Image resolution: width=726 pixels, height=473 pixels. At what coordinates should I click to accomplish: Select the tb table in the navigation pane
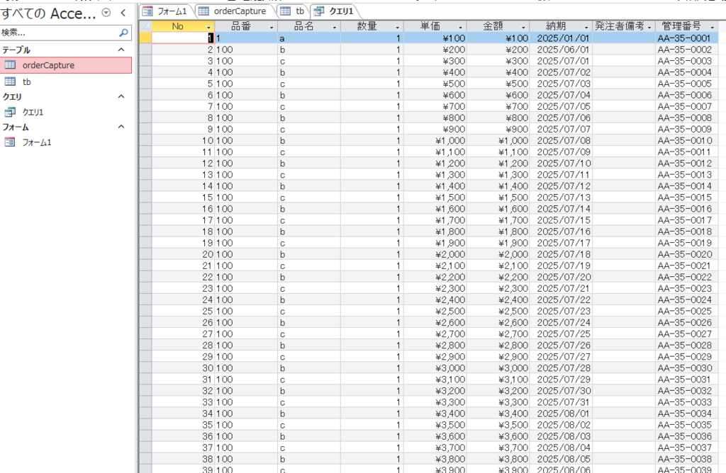coord(27,82)
